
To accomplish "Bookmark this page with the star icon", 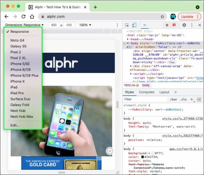I will pyautogui.click(x=162, y=17).
